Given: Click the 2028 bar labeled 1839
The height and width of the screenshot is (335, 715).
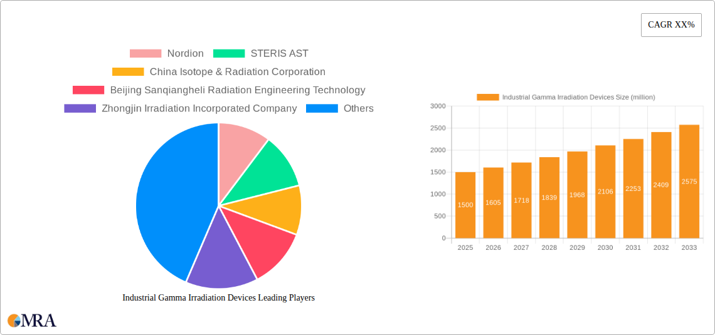Looking at the screenshot, I should (x=549, y=197).
